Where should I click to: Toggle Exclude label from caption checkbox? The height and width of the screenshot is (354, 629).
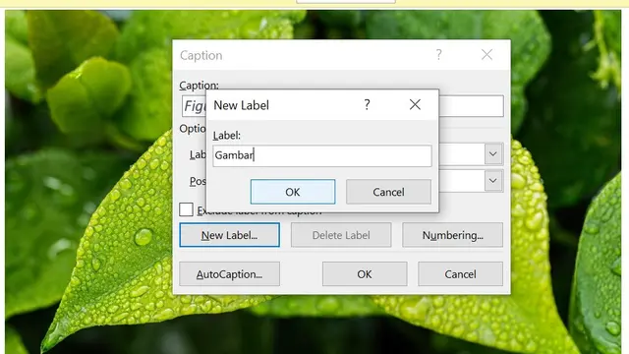[186, 209]
